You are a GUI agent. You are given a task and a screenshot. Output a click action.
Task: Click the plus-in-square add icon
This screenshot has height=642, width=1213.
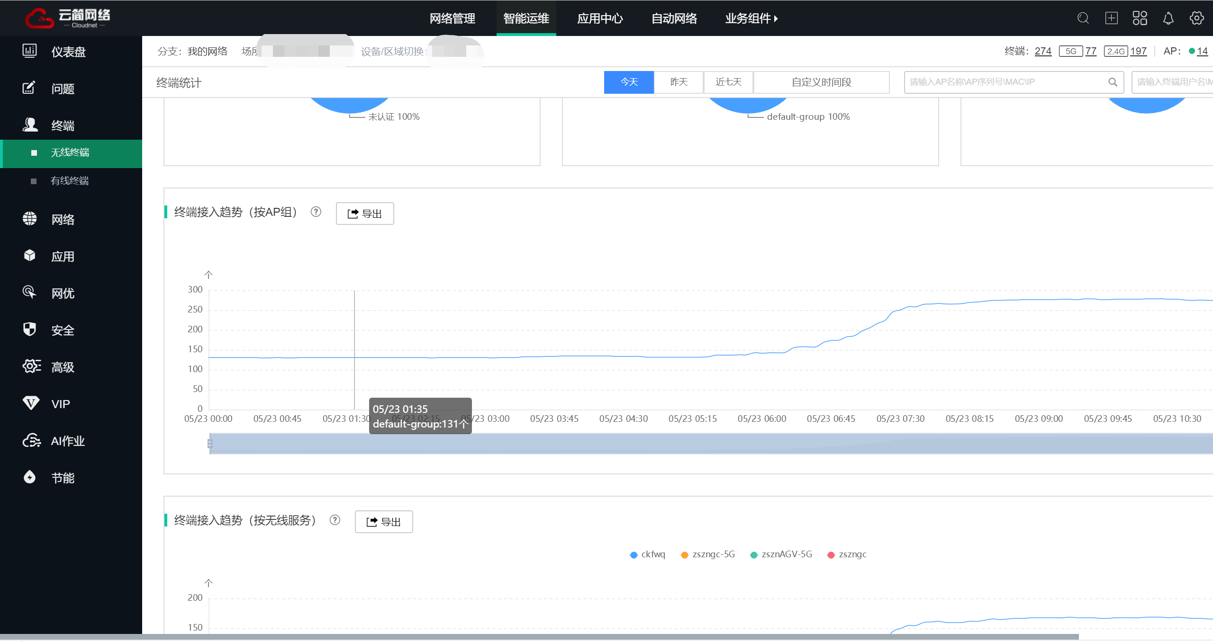(x=1111, y=18)
